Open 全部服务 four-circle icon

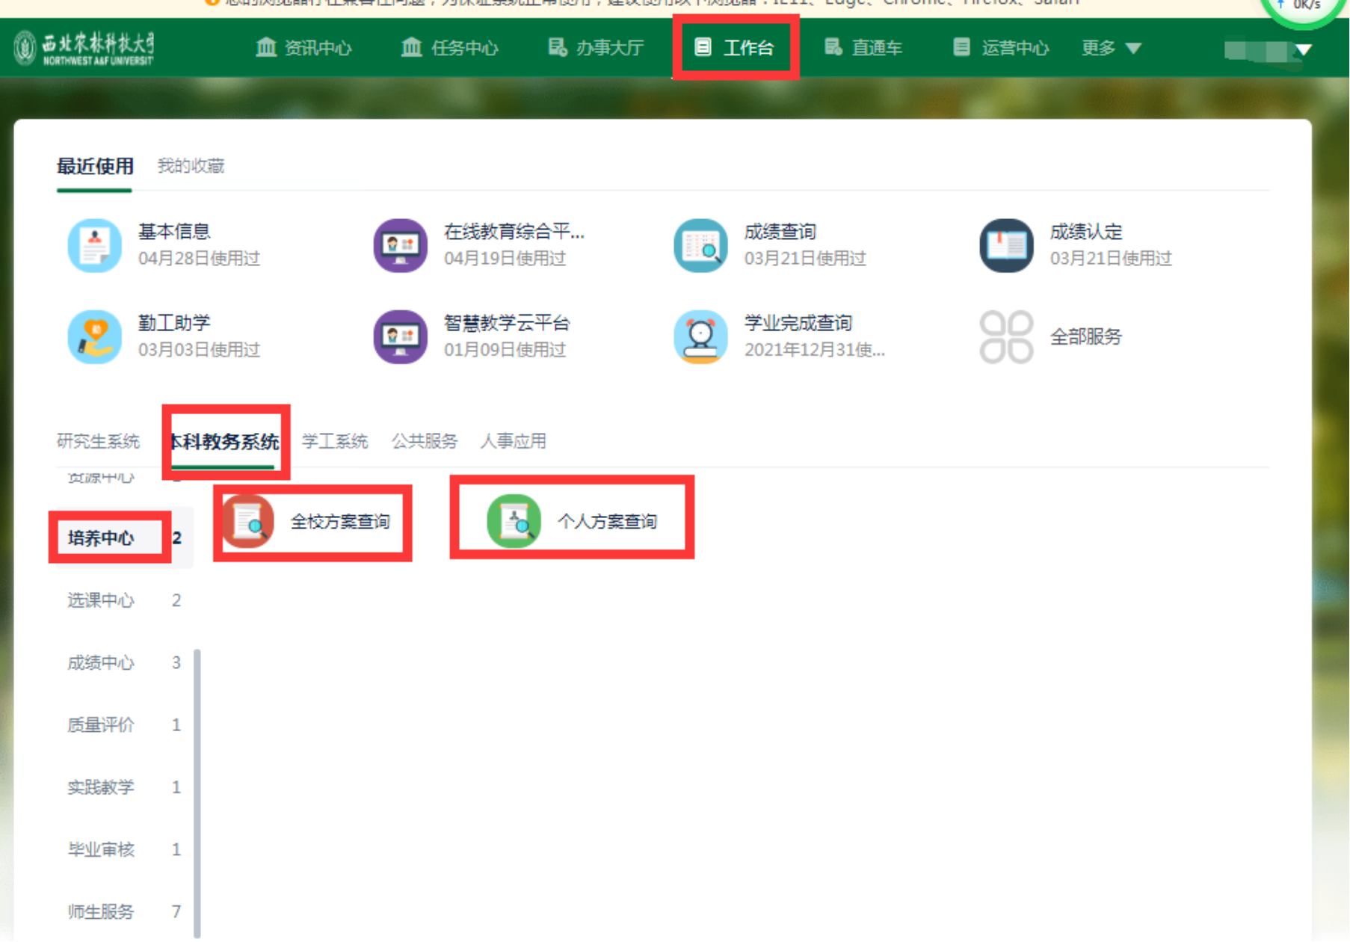pos(1006,336)
